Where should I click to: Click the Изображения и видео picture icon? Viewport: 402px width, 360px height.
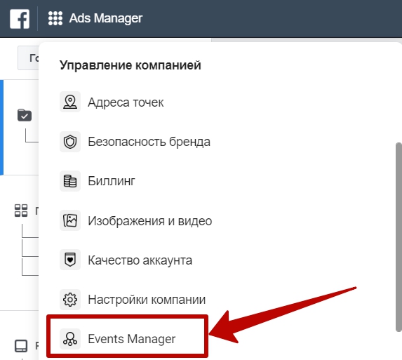(70, 220)
